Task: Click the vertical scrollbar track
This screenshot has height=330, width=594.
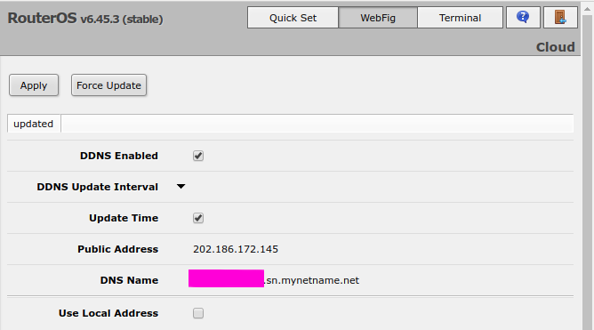Action: [588, 171]
